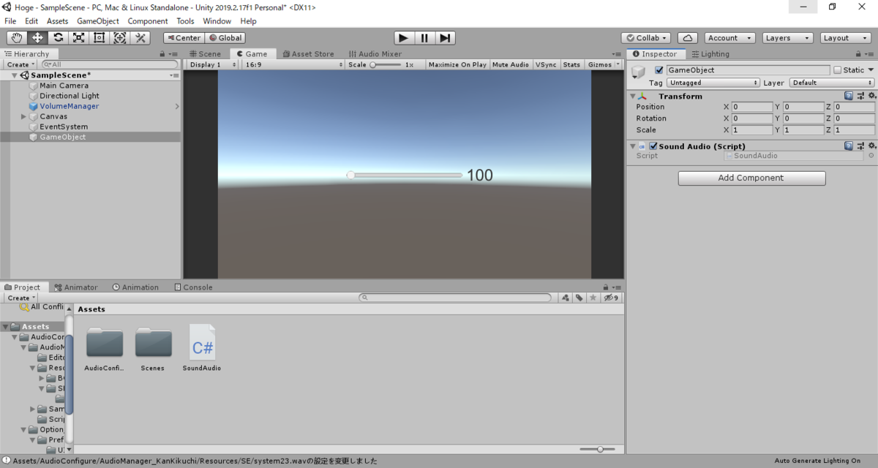Image resolution: width=878 pixels, height=468 pixels.
Task: Lock the Project panel
Action: 606,287
